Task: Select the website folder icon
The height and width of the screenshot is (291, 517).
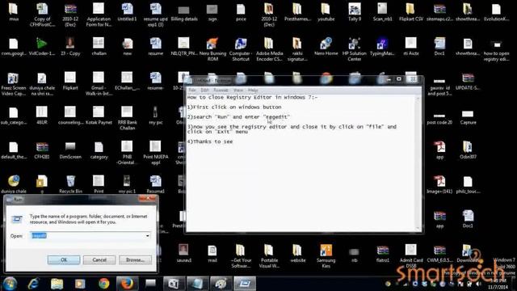Action: click(x=298, y=253)
